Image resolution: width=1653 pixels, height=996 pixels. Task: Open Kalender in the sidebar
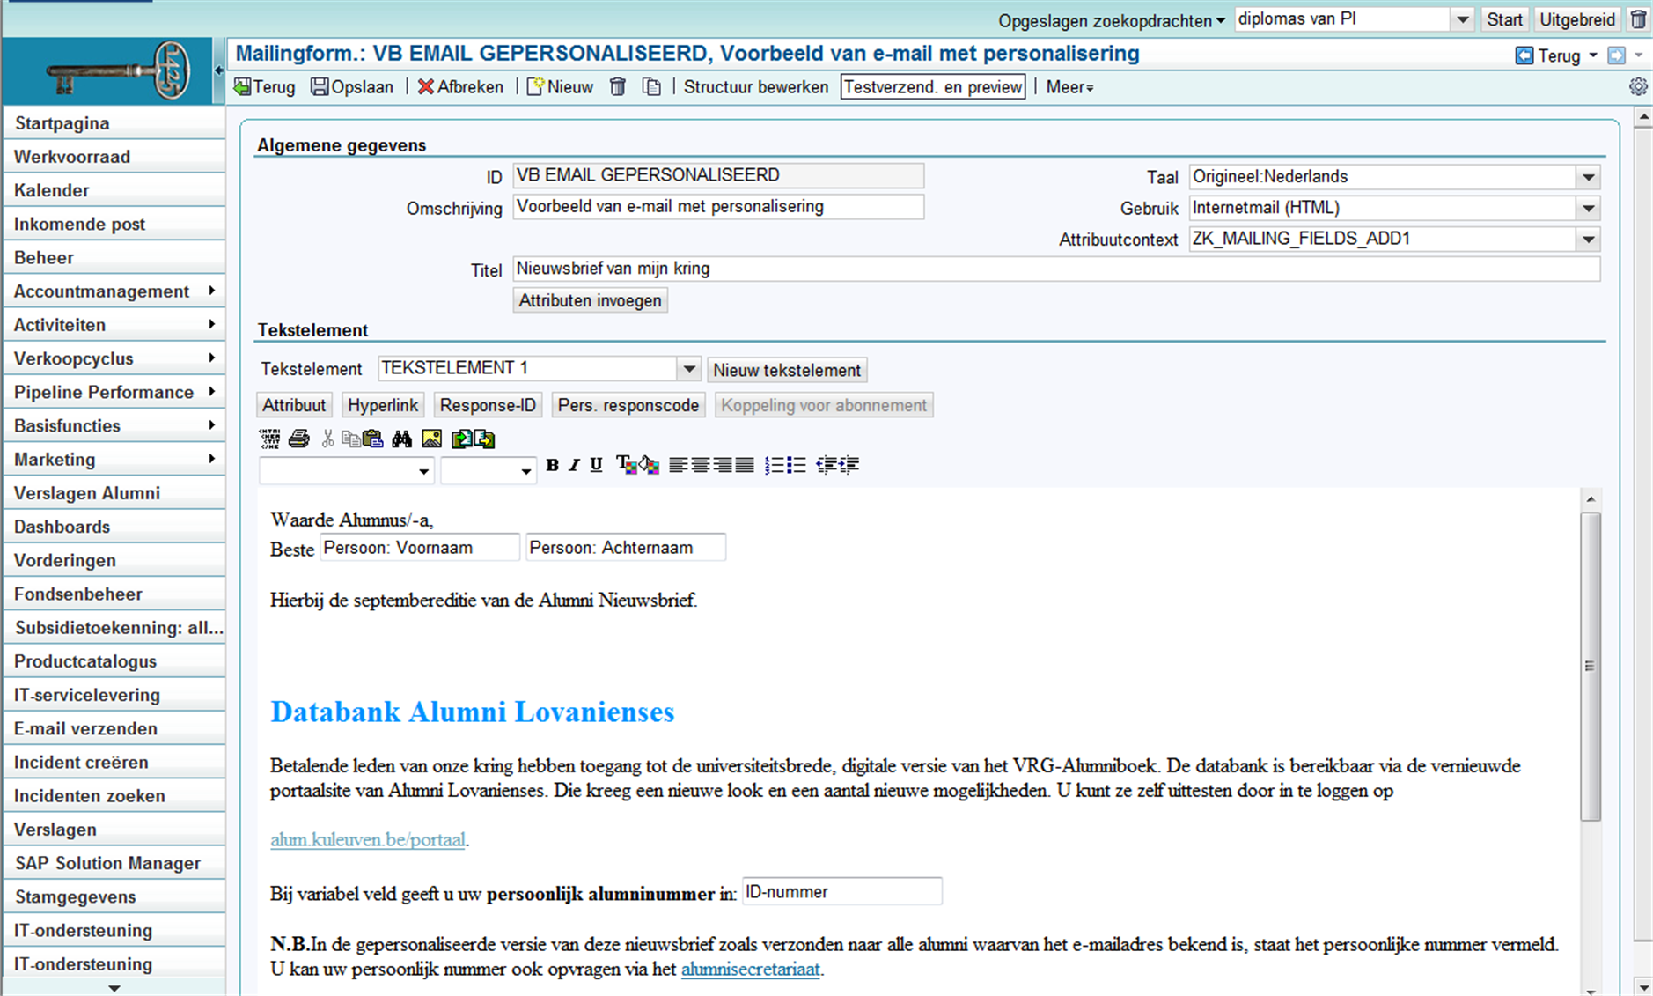[114, 189]
